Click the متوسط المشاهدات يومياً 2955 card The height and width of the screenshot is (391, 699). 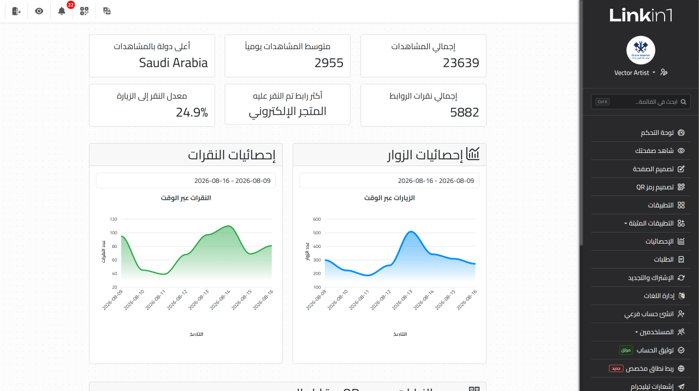288,56
